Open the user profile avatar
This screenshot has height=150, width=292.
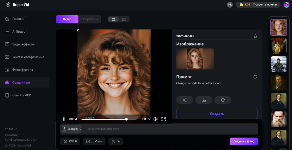tap(286, 5)
